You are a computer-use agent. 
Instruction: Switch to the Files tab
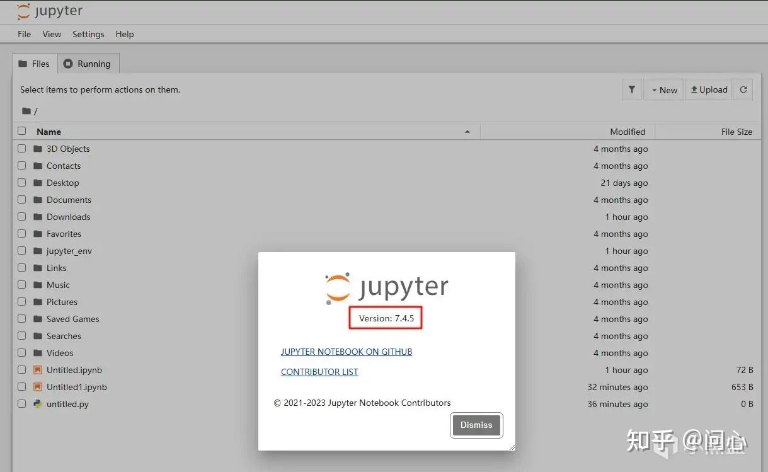coord(35,63)
